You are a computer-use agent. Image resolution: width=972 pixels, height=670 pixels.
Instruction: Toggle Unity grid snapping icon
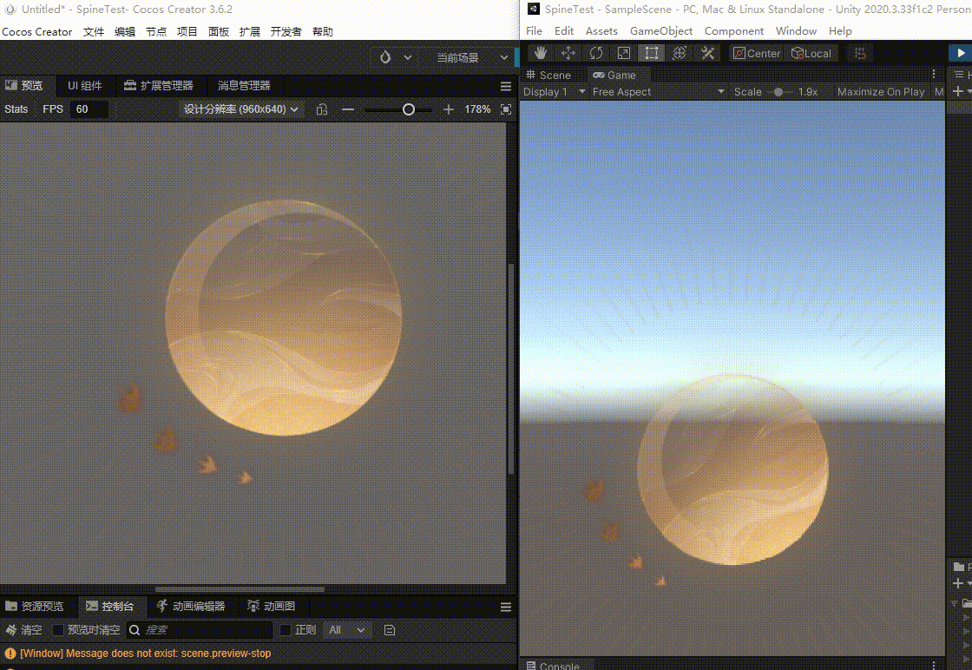pyautogui.click(x=860, y=53)
